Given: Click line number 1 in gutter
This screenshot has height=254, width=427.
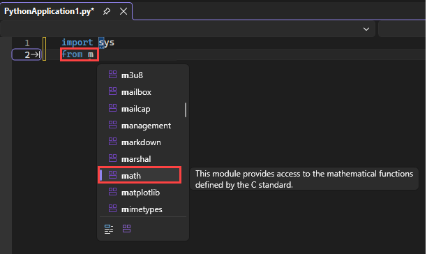Looking at the screenshot, I should coord(27,43).
